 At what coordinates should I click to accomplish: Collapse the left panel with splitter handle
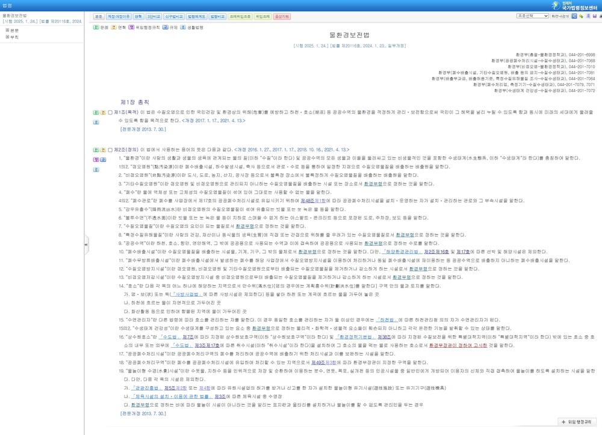tap(85, 244)
